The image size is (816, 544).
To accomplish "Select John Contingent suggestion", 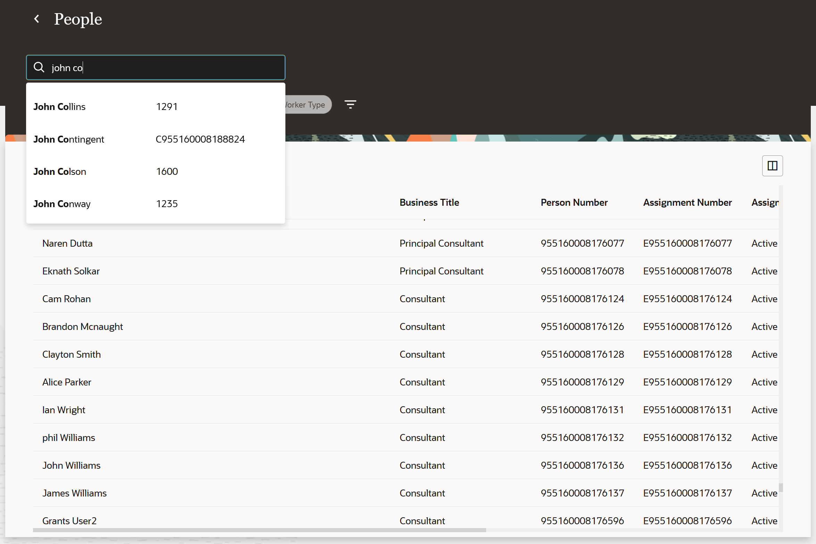I will point(69,139).
